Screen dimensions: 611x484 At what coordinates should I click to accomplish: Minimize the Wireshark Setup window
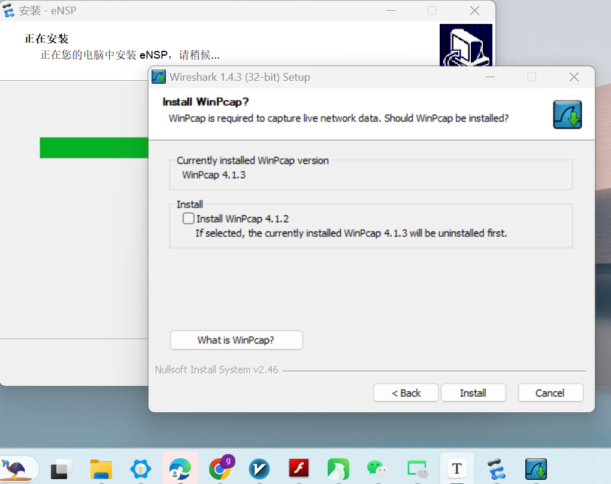489,77
